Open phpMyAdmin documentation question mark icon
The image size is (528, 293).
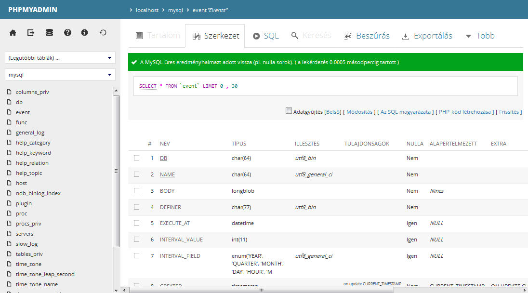coord(67,32)
